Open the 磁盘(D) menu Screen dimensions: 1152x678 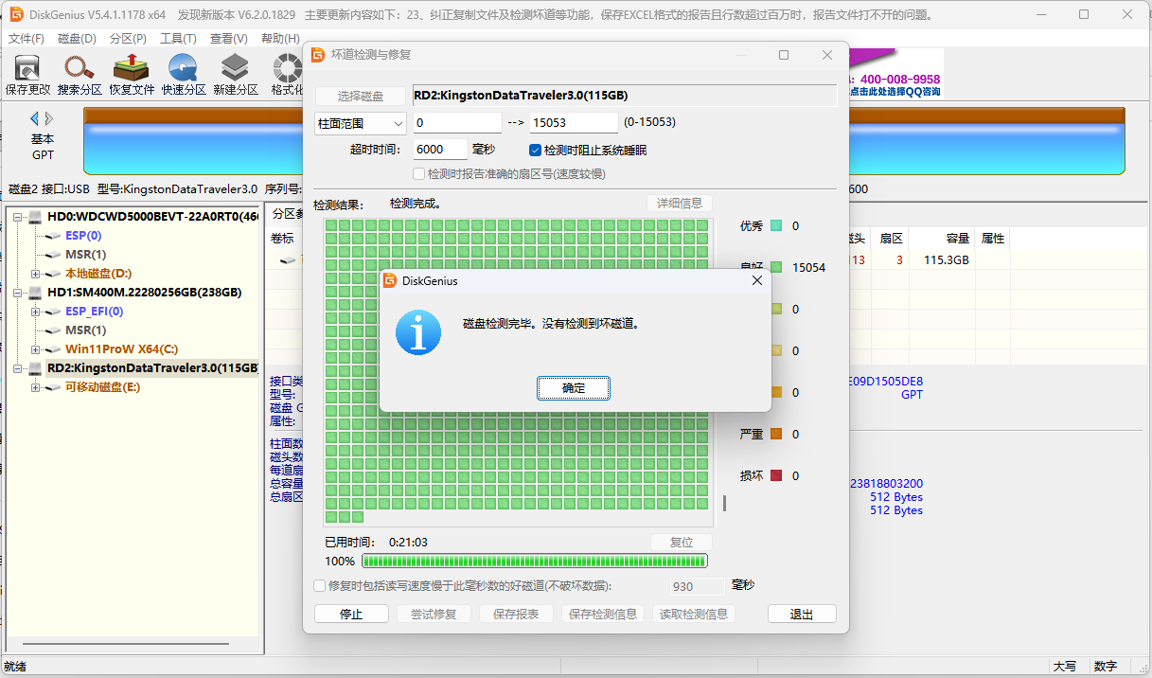[77, 39]
